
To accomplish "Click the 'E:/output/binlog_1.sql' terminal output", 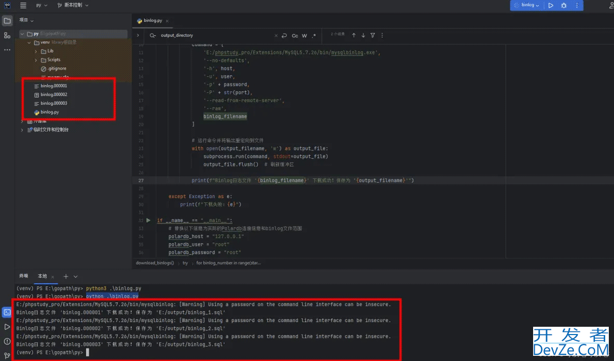I will pos(191,312).
